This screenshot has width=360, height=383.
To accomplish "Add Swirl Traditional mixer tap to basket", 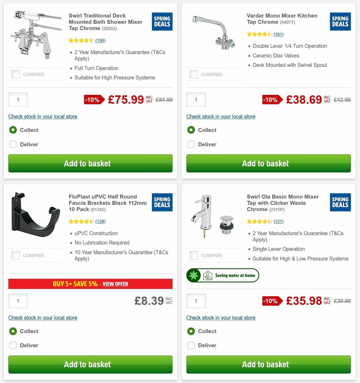I will tap(90, 163).
